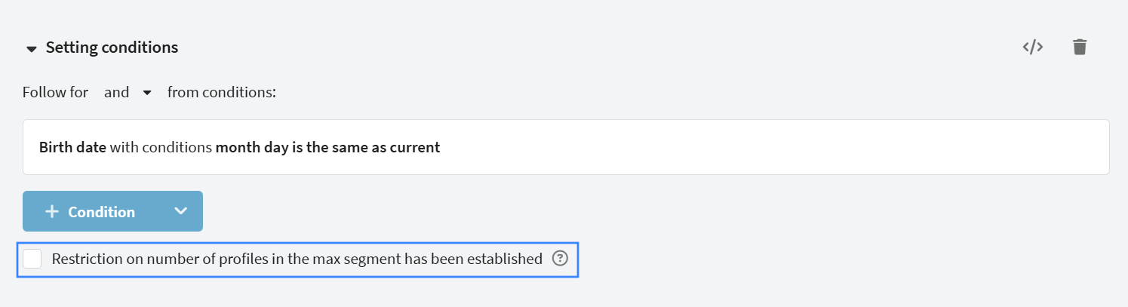Viewport: 1128px width, 307px height.
Task: Click "month day is the same as current"
Action: click(x=327, y=147)
